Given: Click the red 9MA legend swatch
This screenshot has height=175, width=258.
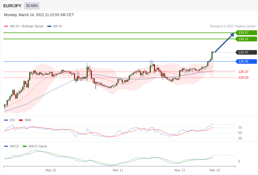Looking at the screenshot, I should click(21, 120).
